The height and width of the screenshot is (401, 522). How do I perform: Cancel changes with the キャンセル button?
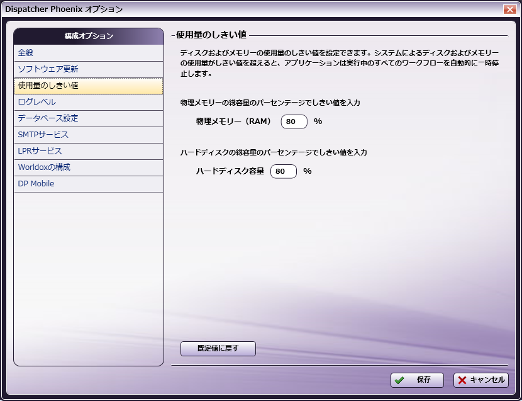coord(481,380)
